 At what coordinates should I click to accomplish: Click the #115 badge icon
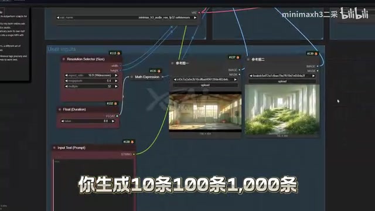118,53
